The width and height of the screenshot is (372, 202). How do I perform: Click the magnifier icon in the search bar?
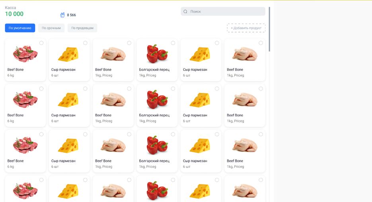tap(185, 11)
